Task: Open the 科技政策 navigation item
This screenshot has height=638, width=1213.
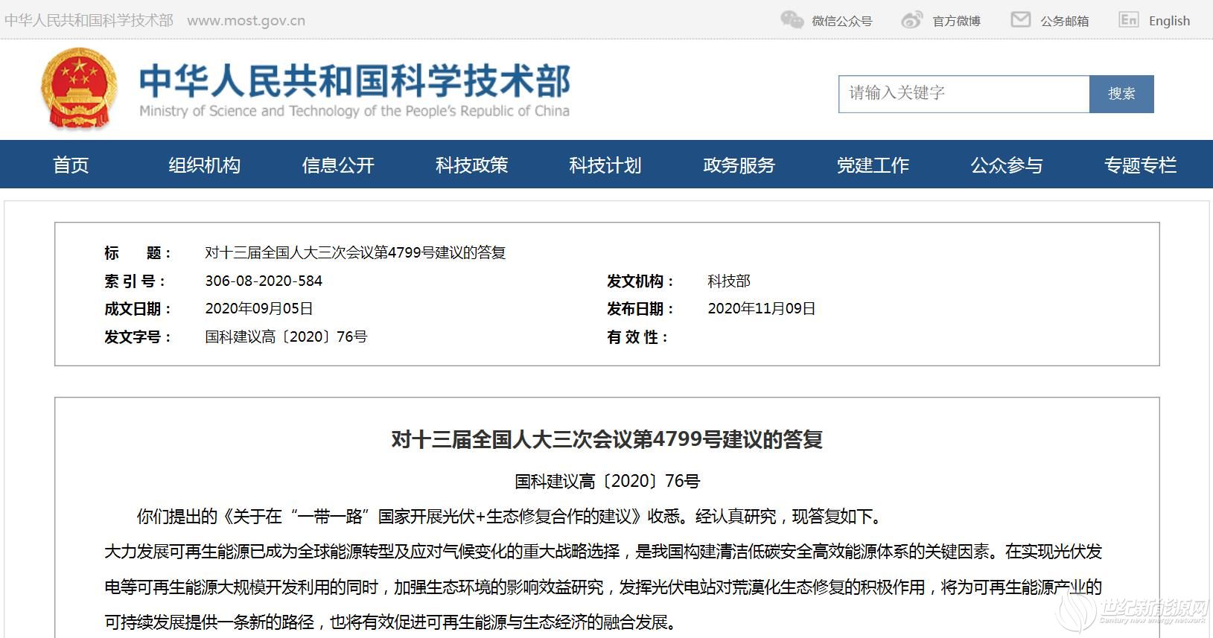Action: point(471,165)
